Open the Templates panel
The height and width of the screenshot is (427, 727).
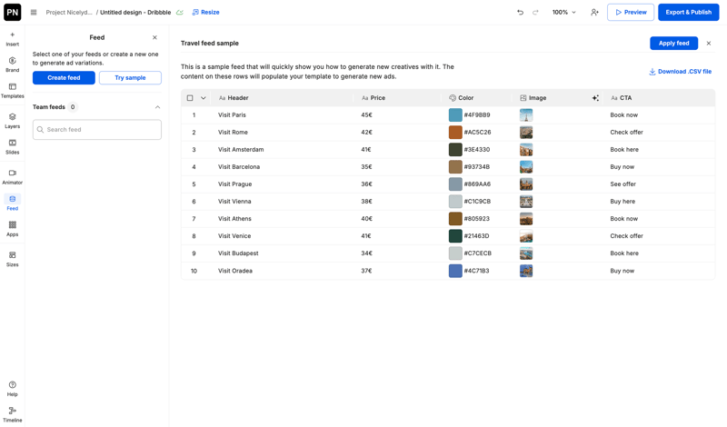(x=12, y=91)
